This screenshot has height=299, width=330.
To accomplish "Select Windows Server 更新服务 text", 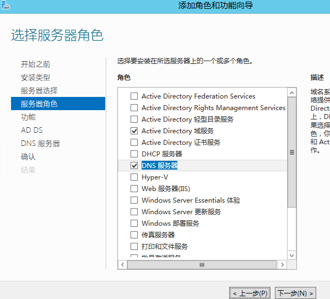I will pos(181,211).
